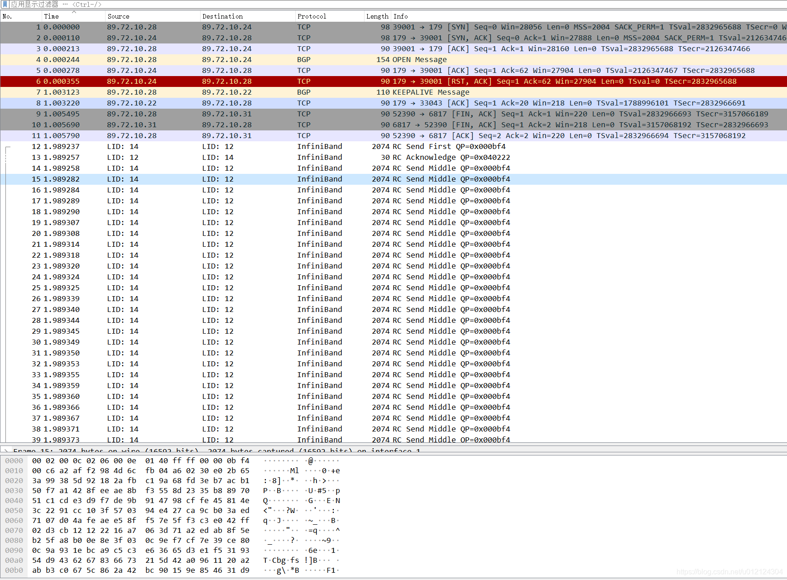Select packet 2 SYN, ACK row
Viewport: 787px width, 580px height.
coord(393,38)
